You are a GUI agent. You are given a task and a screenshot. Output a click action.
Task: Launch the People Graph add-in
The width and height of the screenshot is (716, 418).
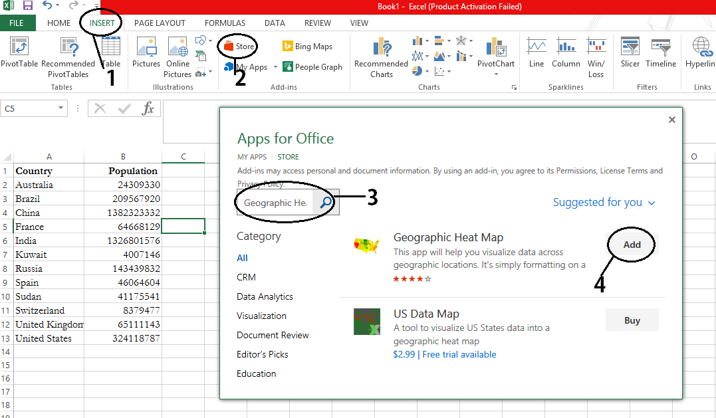point(312,67)
